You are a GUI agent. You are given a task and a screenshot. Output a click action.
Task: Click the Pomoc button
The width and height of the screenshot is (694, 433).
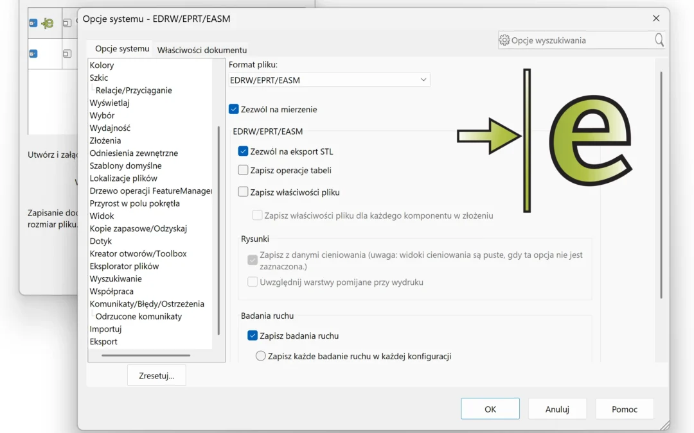click(624, 409)
